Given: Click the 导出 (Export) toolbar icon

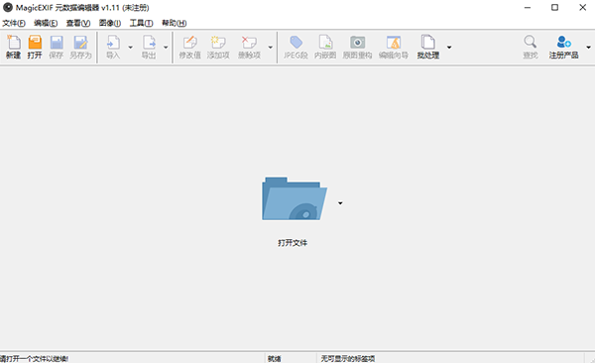Looking at the screenshot, I should [149, 47].
